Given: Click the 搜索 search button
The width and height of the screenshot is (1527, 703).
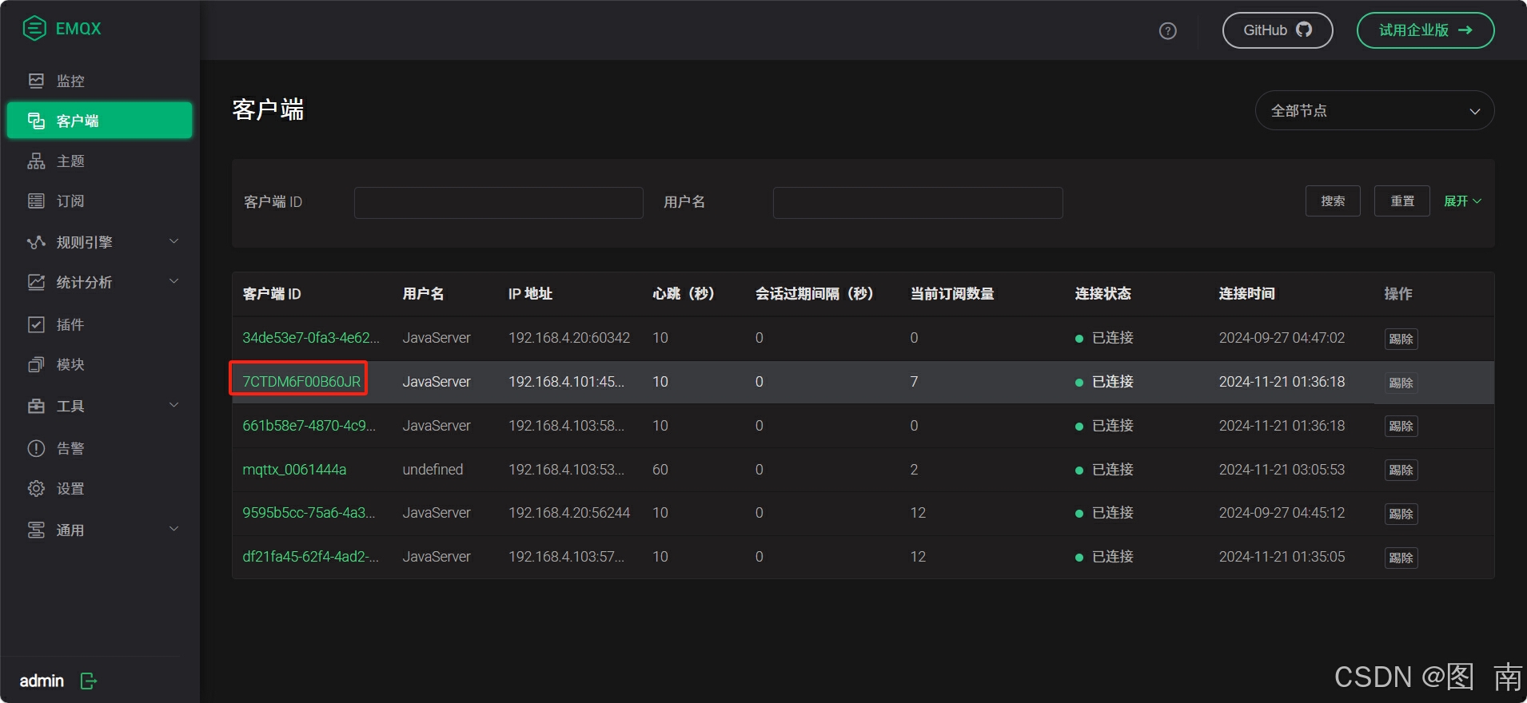Looking at the screenshot, I should click(1333, 201).
